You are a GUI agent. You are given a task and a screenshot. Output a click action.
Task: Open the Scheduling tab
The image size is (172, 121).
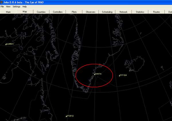coord(107,12)
